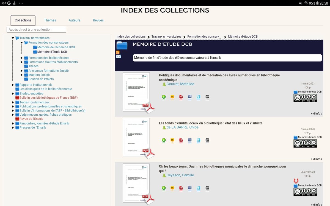
Task: Expand Etudes, enquêtes
Action: click(13, 94)
